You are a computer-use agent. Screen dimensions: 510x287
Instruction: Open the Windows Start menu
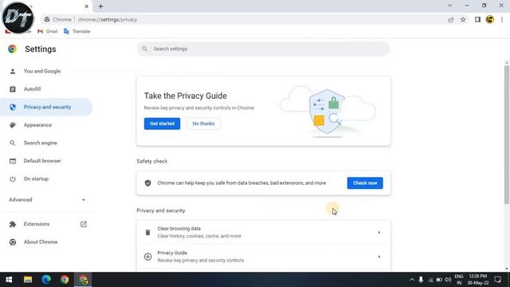pos(9,280)
